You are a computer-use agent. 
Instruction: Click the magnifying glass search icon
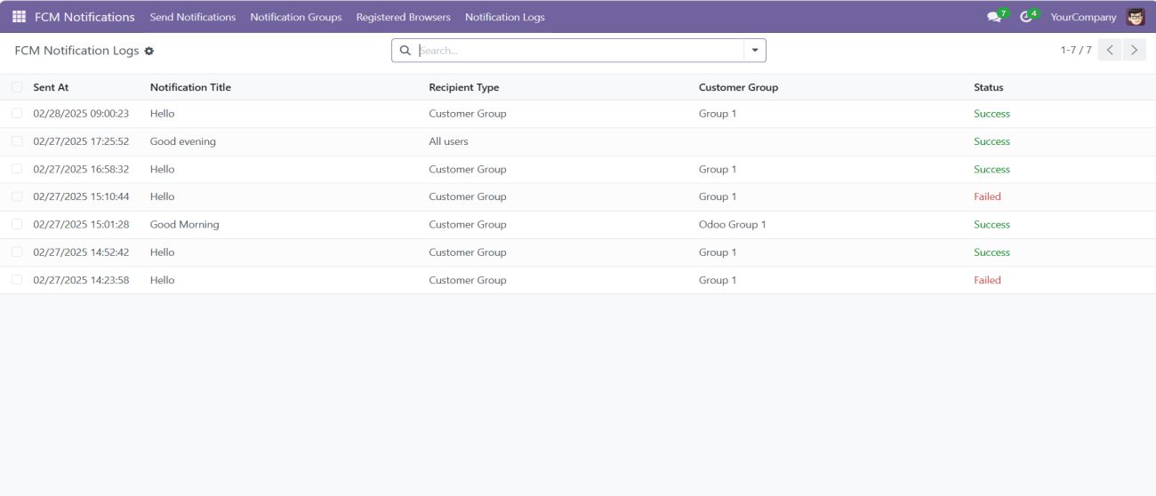coord(405,51)
